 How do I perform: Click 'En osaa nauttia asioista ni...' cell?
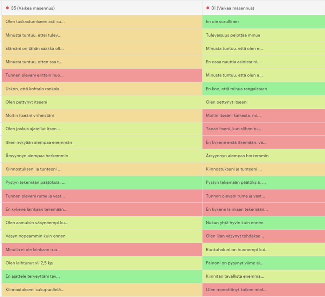(x=264, y=62)
